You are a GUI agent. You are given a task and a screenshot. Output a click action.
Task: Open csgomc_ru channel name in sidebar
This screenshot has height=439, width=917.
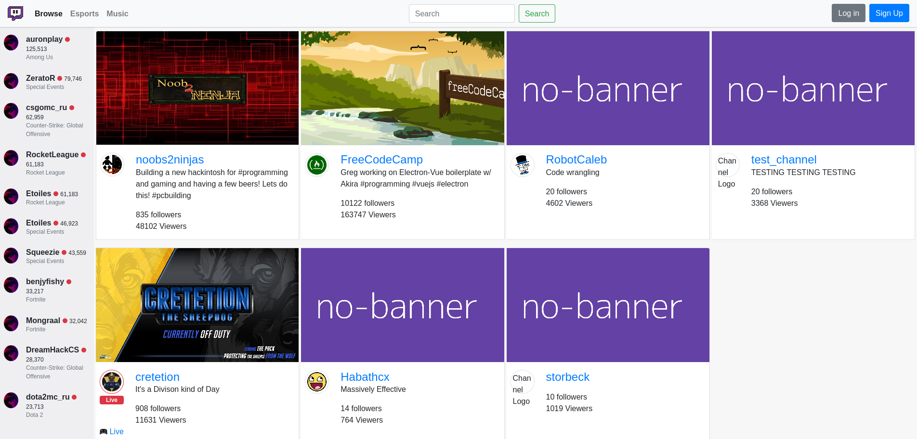click(46, 107)
